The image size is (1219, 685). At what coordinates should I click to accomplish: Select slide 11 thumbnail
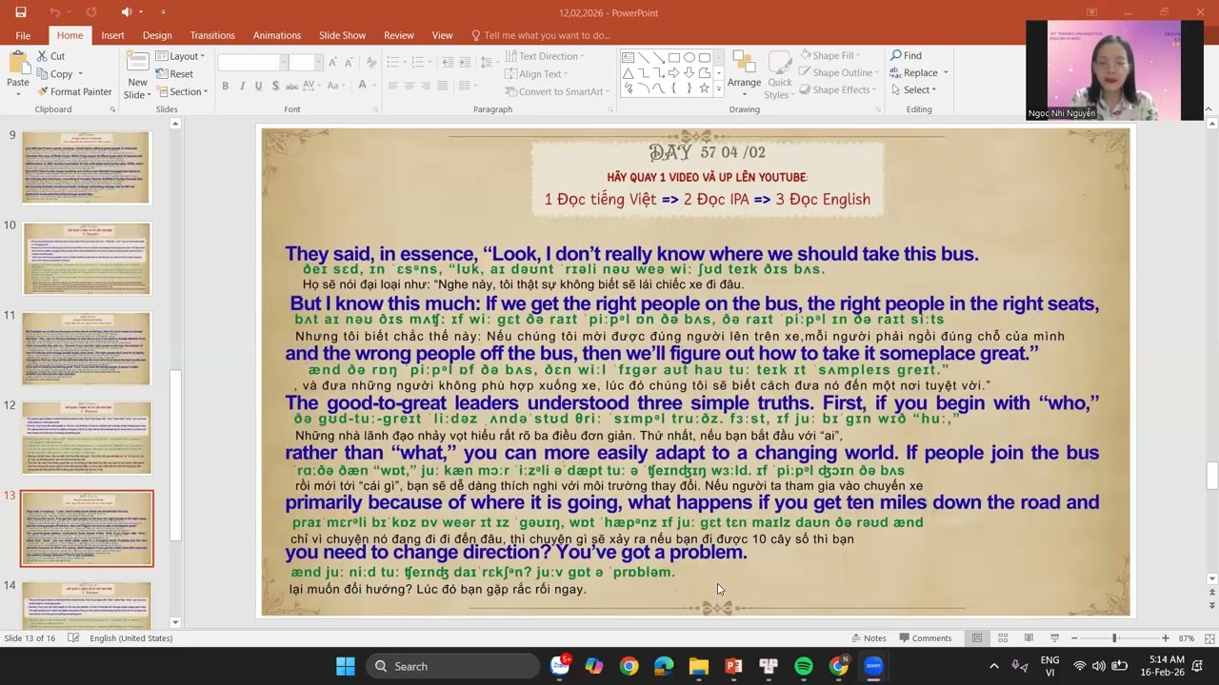click(87, 348)
